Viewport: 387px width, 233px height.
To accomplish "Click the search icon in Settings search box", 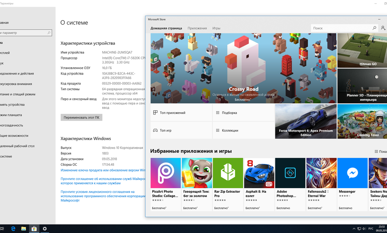I will (x=49, y=33).
